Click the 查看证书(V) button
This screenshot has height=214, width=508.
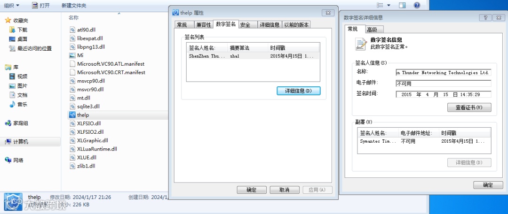point(469,107)
